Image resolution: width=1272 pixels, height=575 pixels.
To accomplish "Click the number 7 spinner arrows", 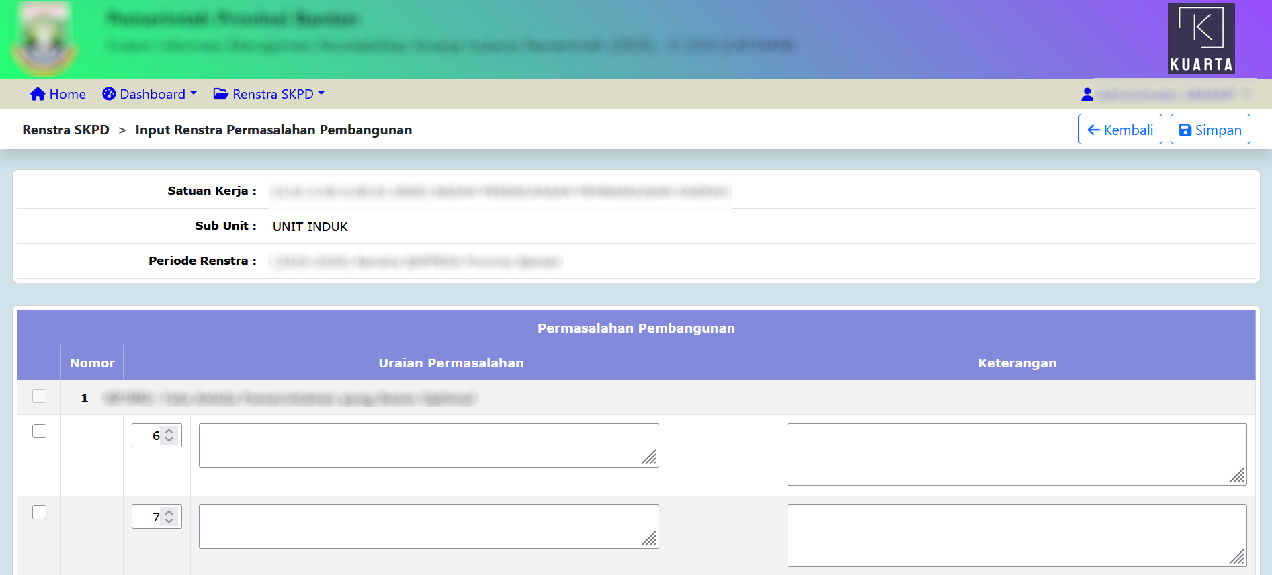I will pyautogui.click(x=169, y=517).
